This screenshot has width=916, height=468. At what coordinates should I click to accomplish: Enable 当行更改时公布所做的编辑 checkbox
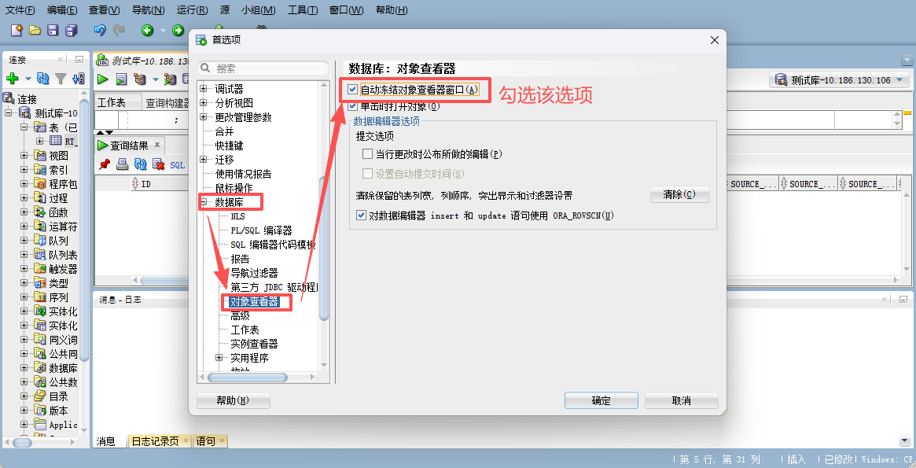pos(367,154)
